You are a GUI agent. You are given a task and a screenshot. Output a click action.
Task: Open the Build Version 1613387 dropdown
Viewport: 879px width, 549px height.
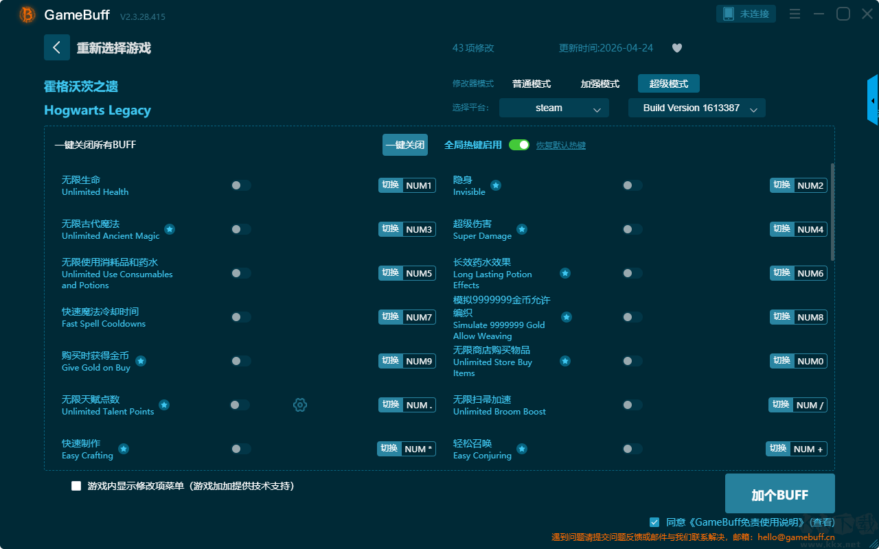pyautogui.click(x=697, y=108)
